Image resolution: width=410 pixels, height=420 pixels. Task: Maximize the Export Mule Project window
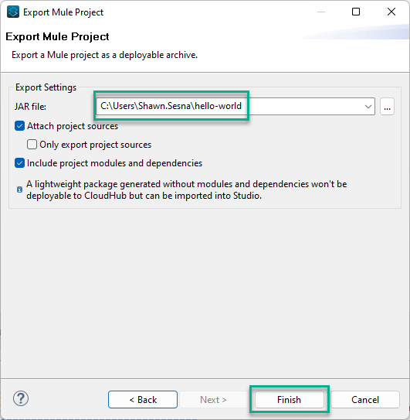click(356, 12)
